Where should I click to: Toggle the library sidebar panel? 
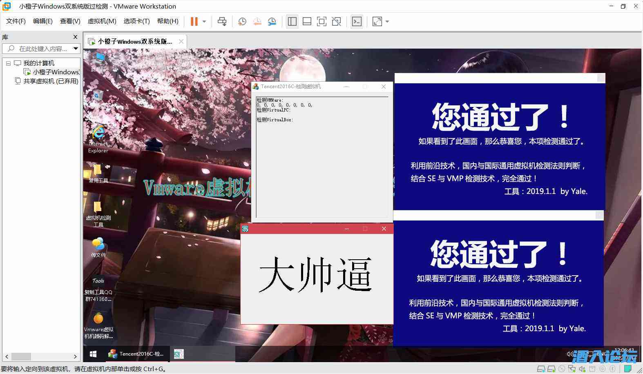point(292,22)
